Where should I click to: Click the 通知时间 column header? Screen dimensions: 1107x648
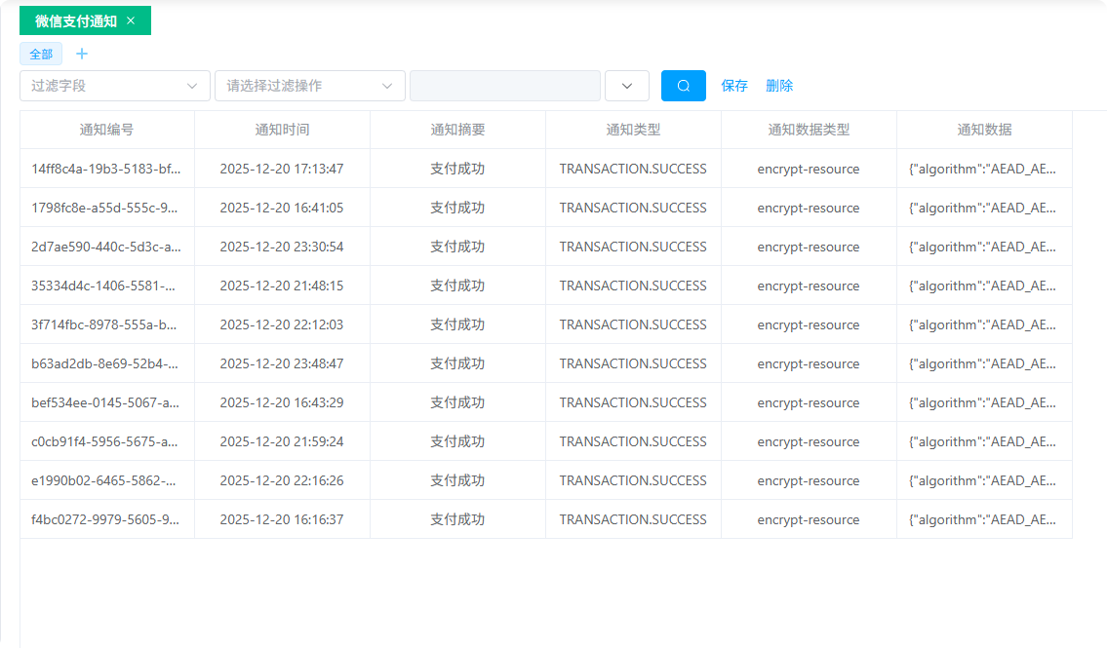click(282, 130)
